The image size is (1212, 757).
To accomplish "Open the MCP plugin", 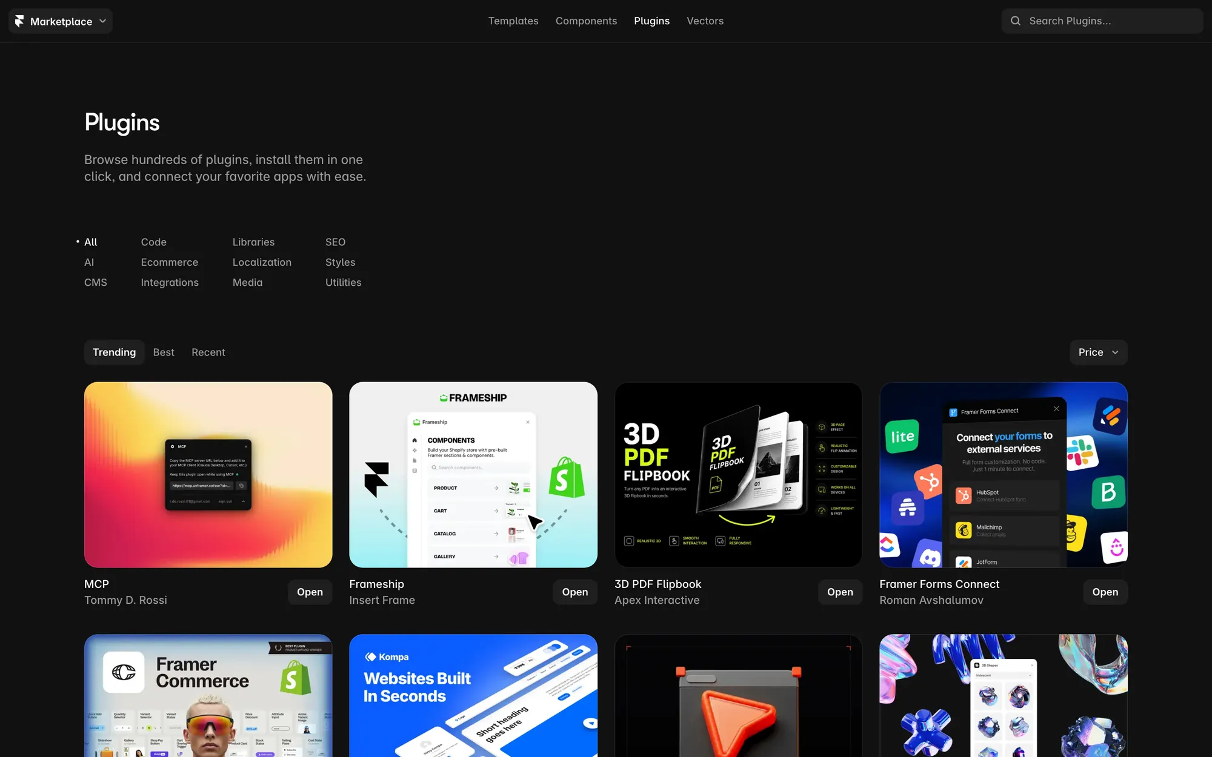I will [x=310, y=592].
